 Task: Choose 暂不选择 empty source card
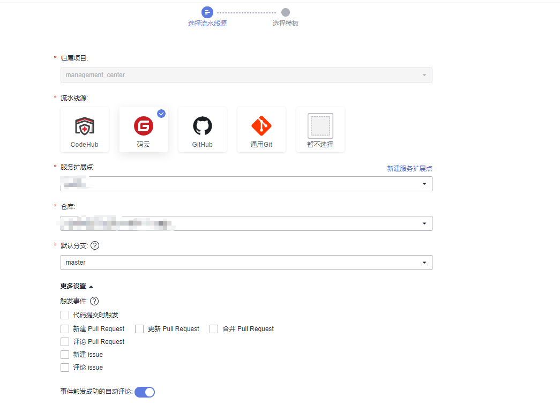click(320, 130)
